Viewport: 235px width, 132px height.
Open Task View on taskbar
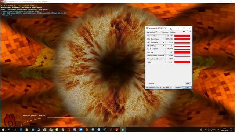tap(15, 129)
